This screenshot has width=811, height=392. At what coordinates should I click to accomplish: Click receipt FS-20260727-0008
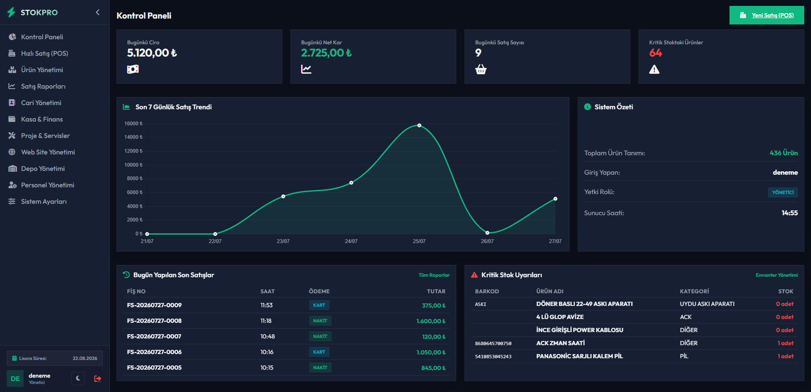[154, 321]
